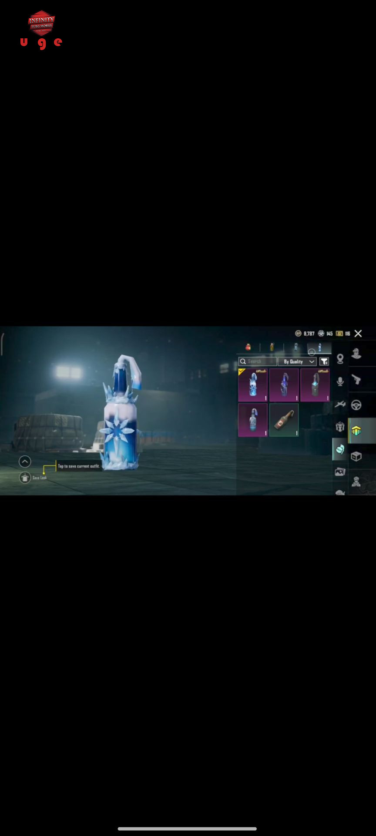Viewport: 376px width, 836px height.
Task: Select the default brown molotov bottle
Action: click(x=284, y=420)
